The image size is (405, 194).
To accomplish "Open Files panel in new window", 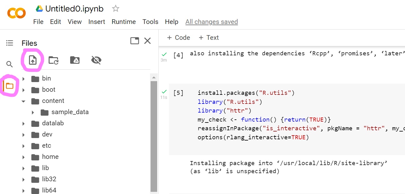I will [x=135, y=41].
